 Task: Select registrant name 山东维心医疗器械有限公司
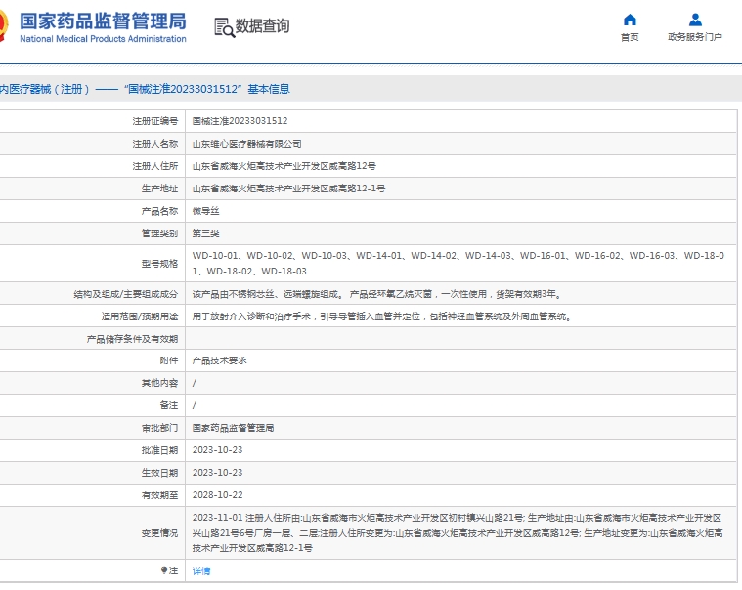[x=247, y=144]
